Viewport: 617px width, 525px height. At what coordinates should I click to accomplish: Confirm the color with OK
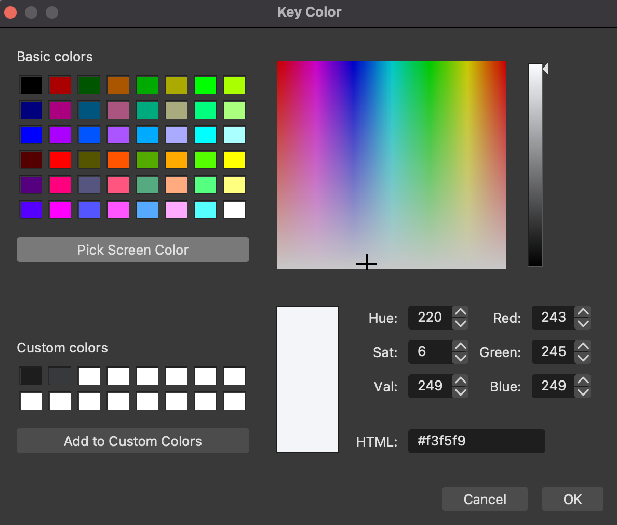pos(572,499)
